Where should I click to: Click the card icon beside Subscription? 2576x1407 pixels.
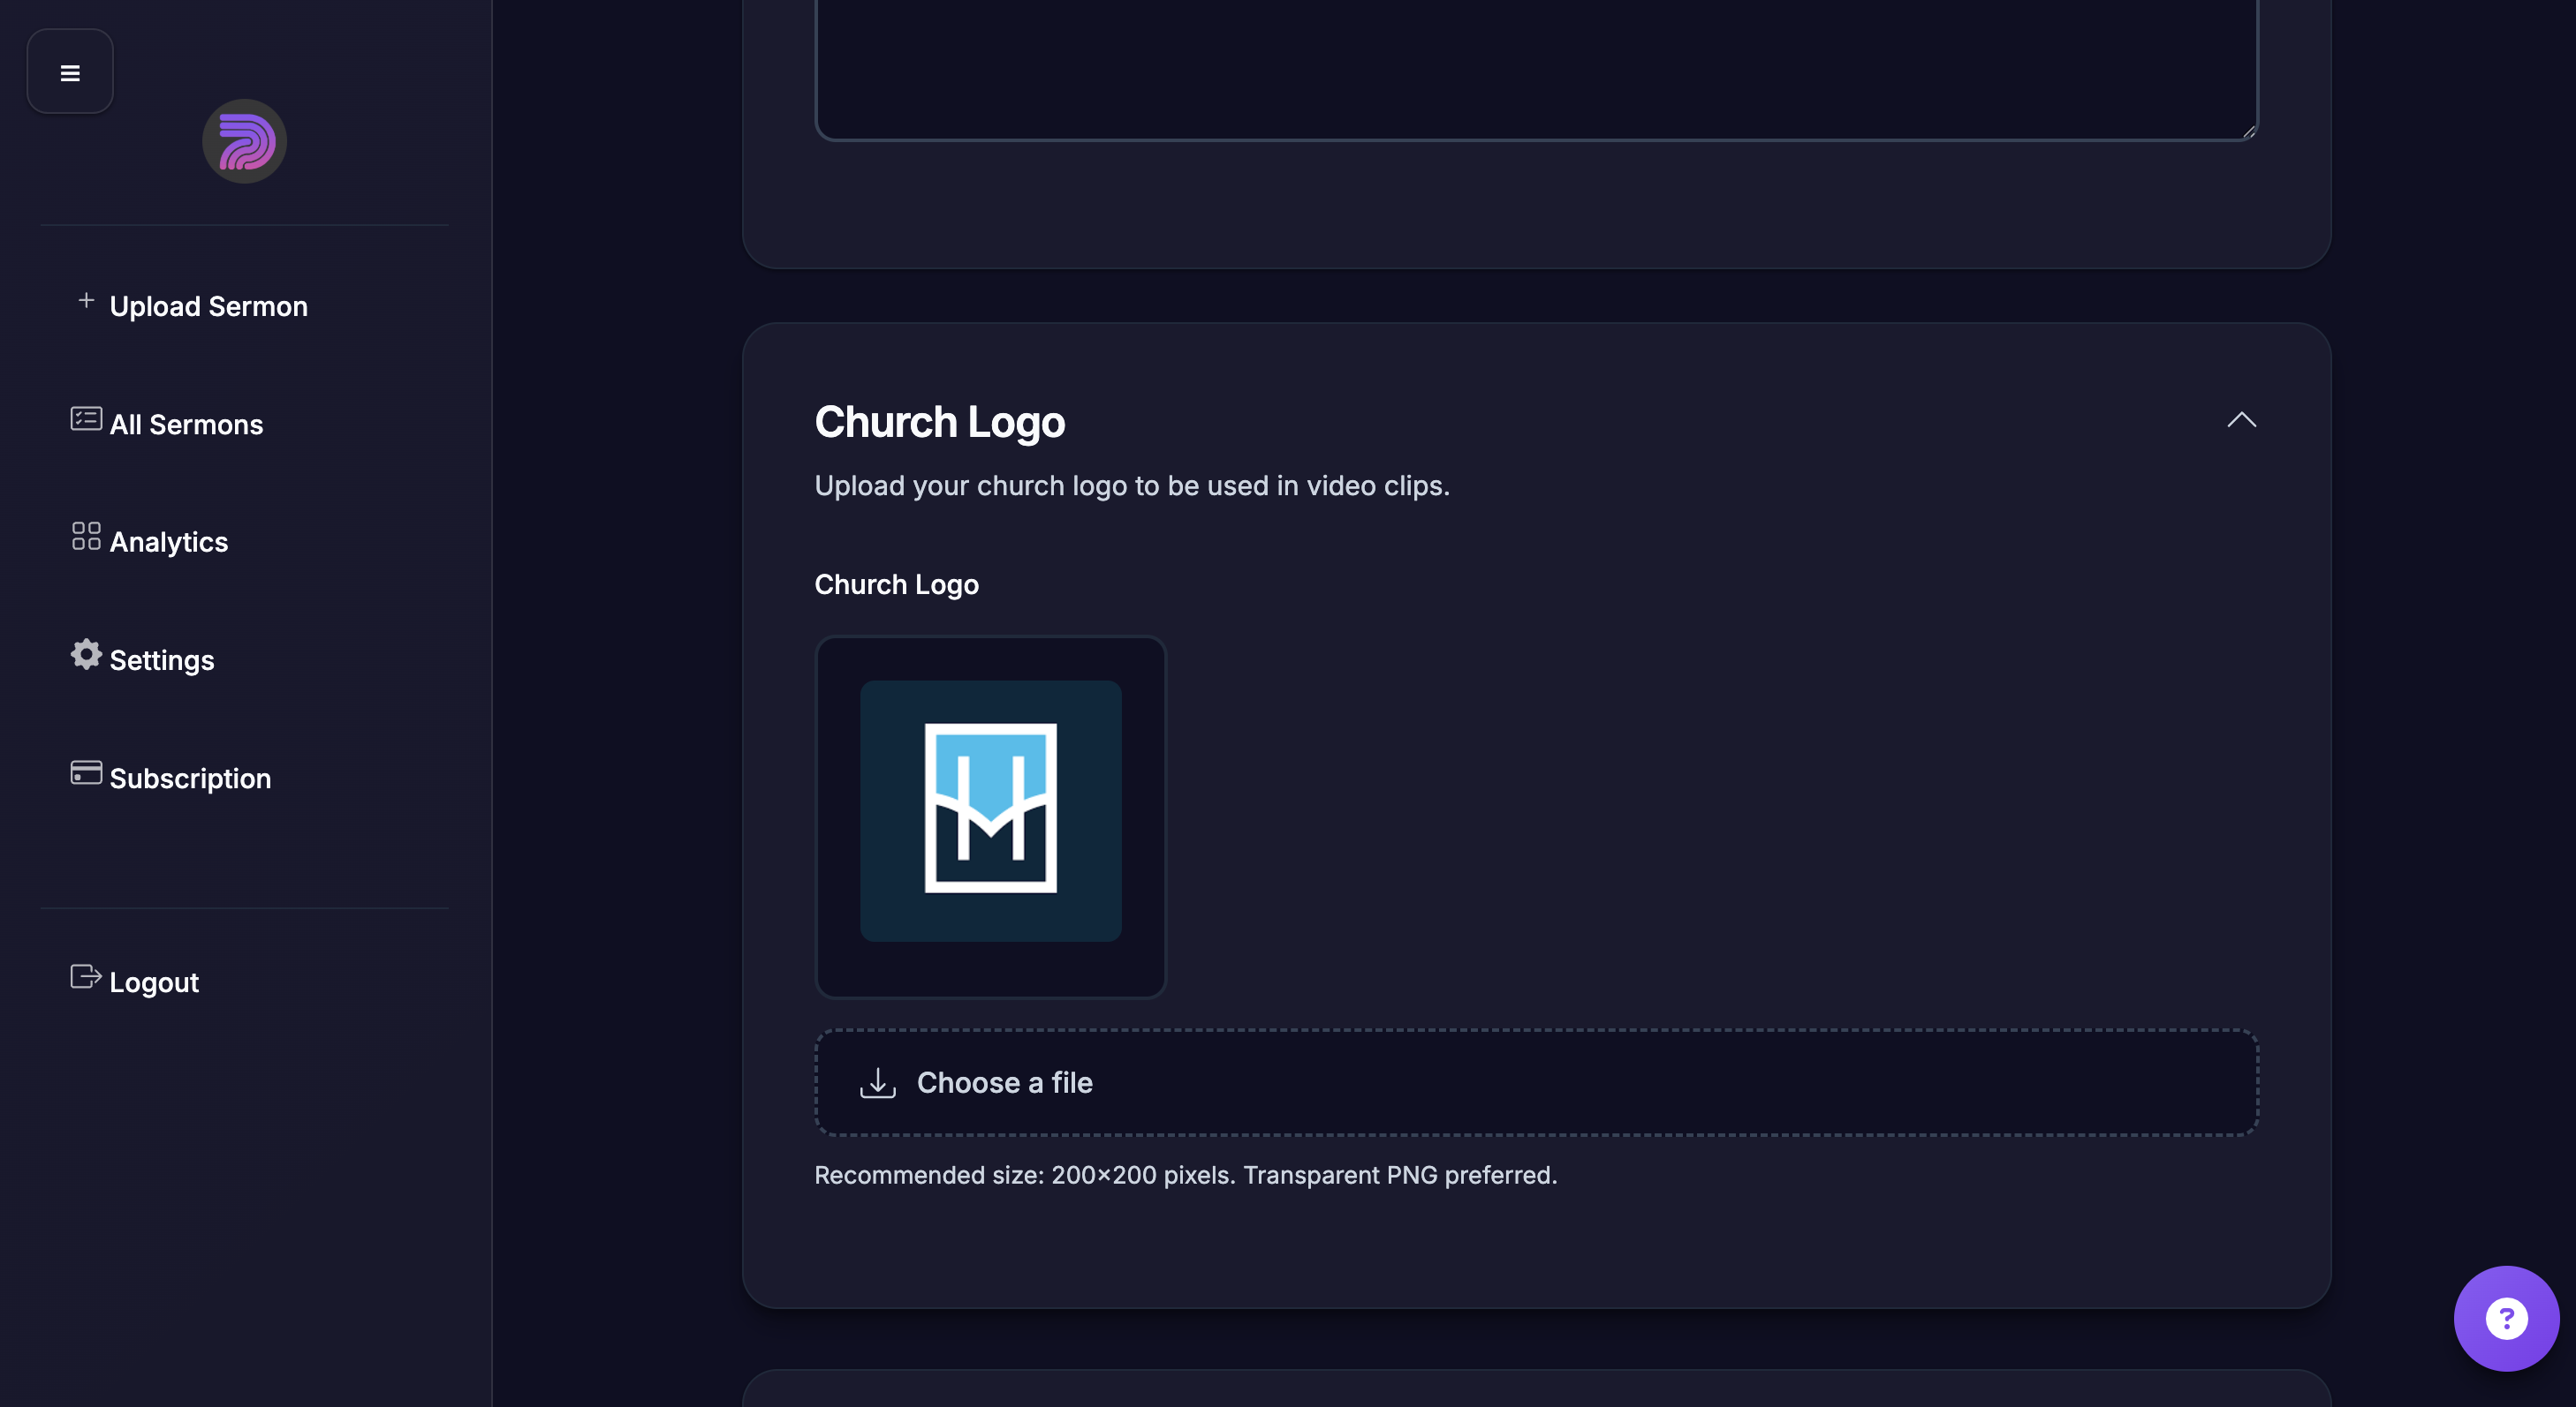pyautogui.click(x=86, y=772)
